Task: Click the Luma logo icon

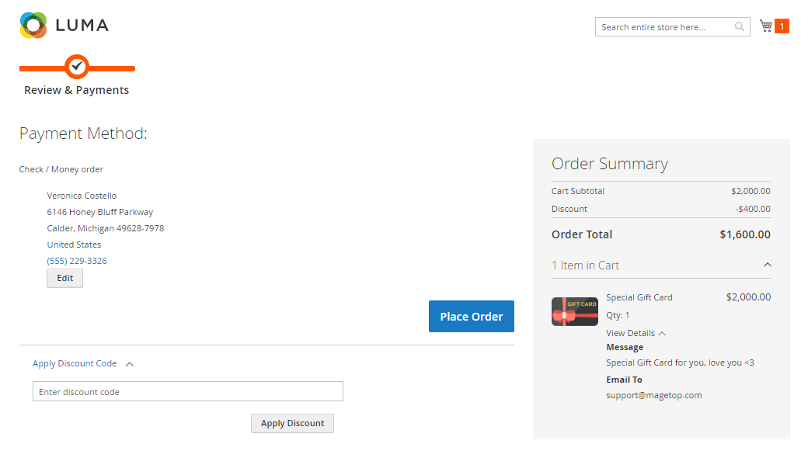Action: (x=33, y=26)
